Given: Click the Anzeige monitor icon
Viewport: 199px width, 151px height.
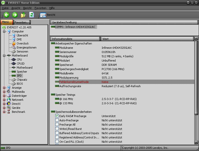Looking at the screenshot, I should (x=9, y=88).
